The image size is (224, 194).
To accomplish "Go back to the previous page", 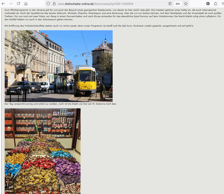I will 3,3.
